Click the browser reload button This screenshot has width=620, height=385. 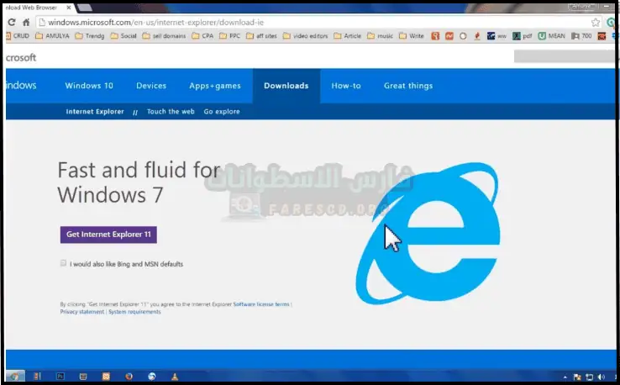[x=12, y=23]
